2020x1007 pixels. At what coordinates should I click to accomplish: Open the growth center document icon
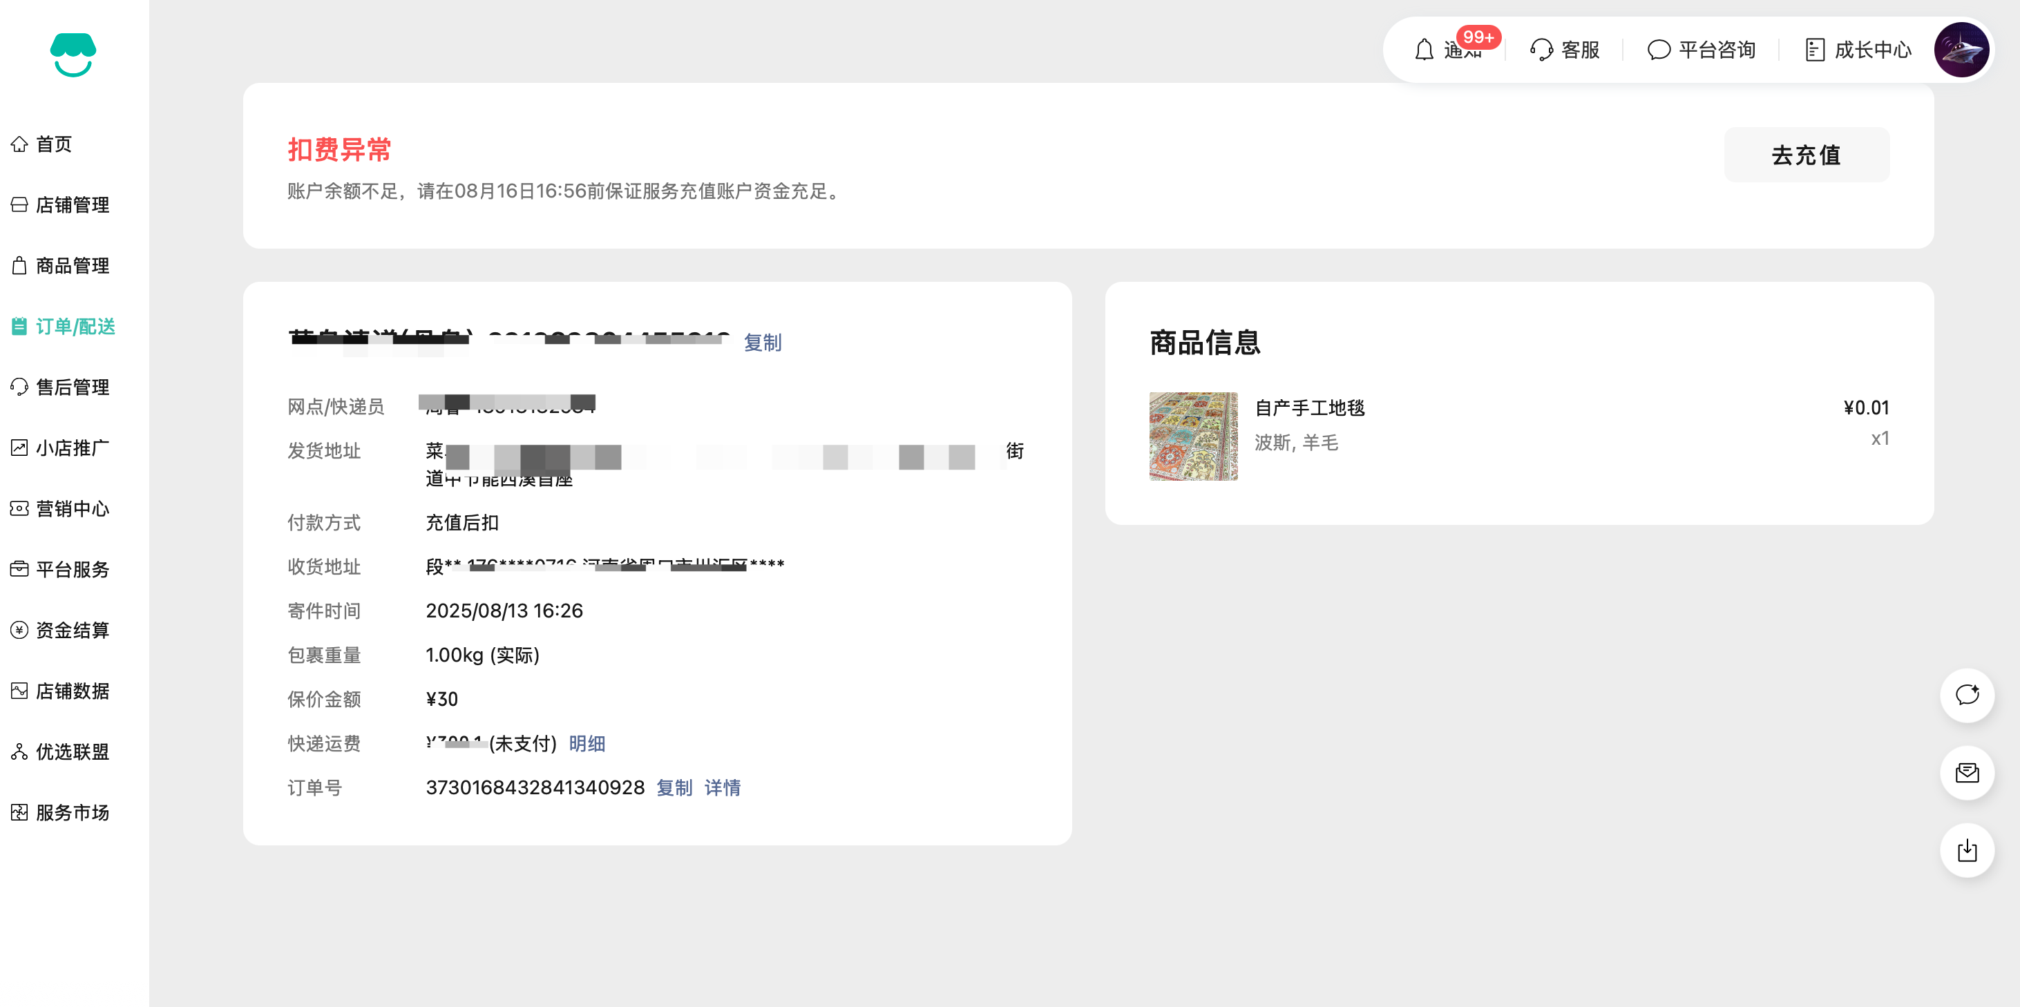click(x=1815, y=50)
